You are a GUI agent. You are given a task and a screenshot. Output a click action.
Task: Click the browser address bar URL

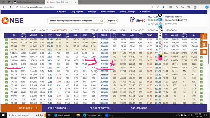37,7
